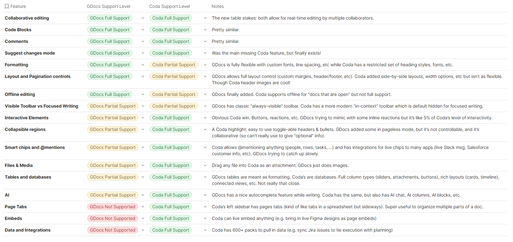Select the Notes column header
513x242 pixels.
pos(218,6)
